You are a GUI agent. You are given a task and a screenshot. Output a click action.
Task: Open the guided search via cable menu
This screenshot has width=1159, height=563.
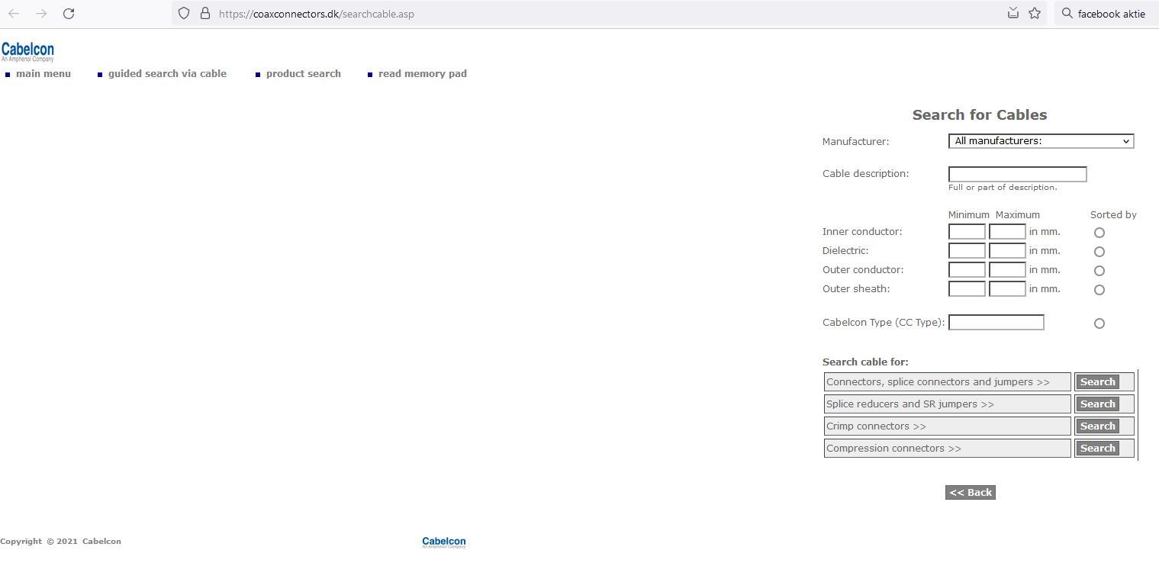(x=167, y=74)
